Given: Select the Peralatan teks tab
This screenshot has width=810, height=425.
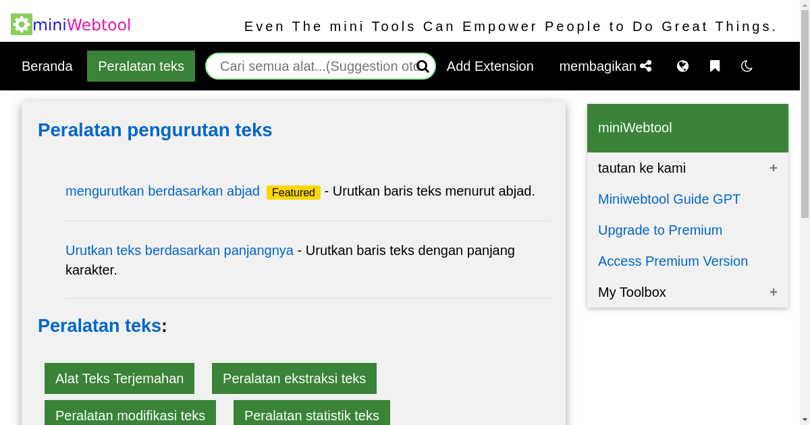Looking at the screenshot, I should [x=141, y=66].
